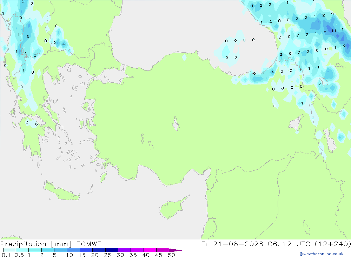Click the island of Cyprus on map
This screenshot has width=351, height=257.
173,208
